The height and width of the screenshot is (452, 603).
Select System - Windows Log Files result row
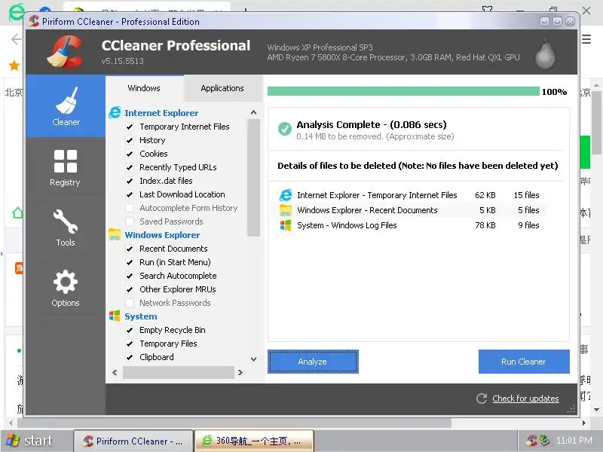point(409,225)
